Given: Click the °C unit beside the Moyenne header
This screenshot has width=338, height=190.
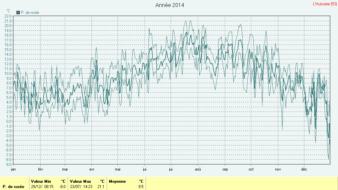Looking at the screenshot, I should 141,181.
